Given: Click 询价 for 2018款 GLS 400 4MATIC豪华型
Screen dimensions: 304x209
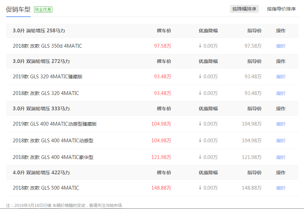Looking at the screenshot, I should point(281,157).
